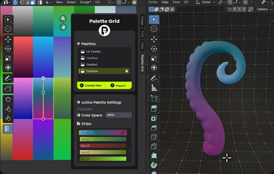Open the Vertex menu in 3D viewport
This screenshot has width=274, height=174.
coord(153,2)
